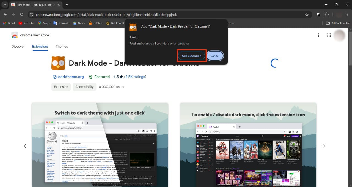Viewport: 352px width, 187px height.
Task: Open the Chrome profile avatar in toolbar
Action: pos(339,15)
